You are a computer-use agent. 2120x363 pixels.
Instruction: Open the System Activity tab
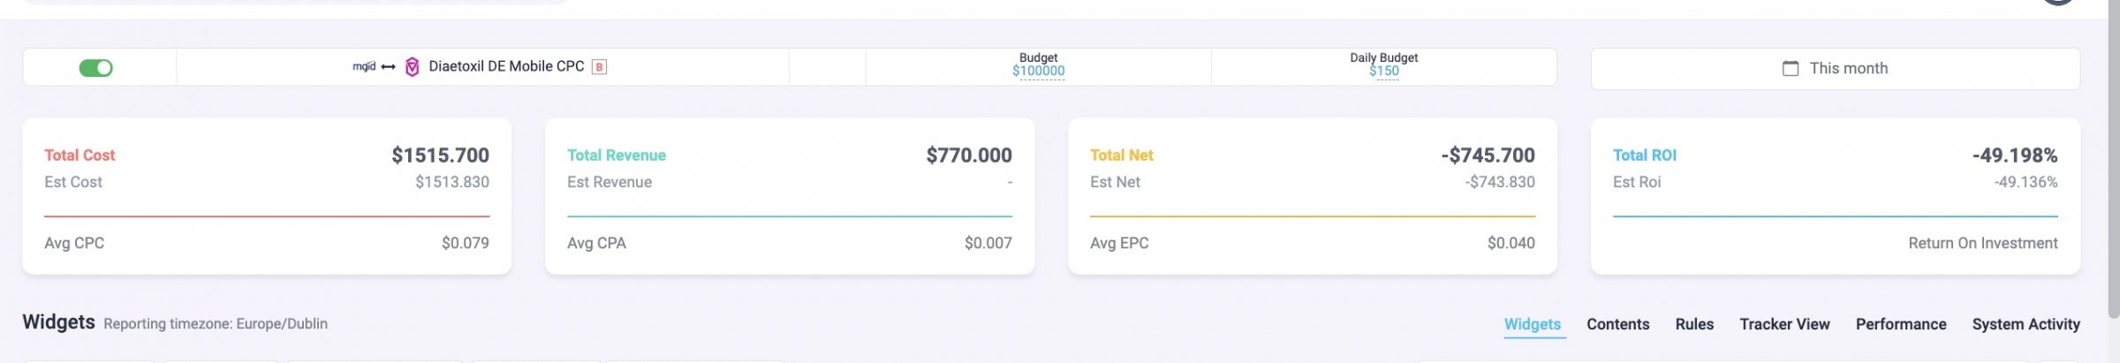click(x=2025, y=324)
